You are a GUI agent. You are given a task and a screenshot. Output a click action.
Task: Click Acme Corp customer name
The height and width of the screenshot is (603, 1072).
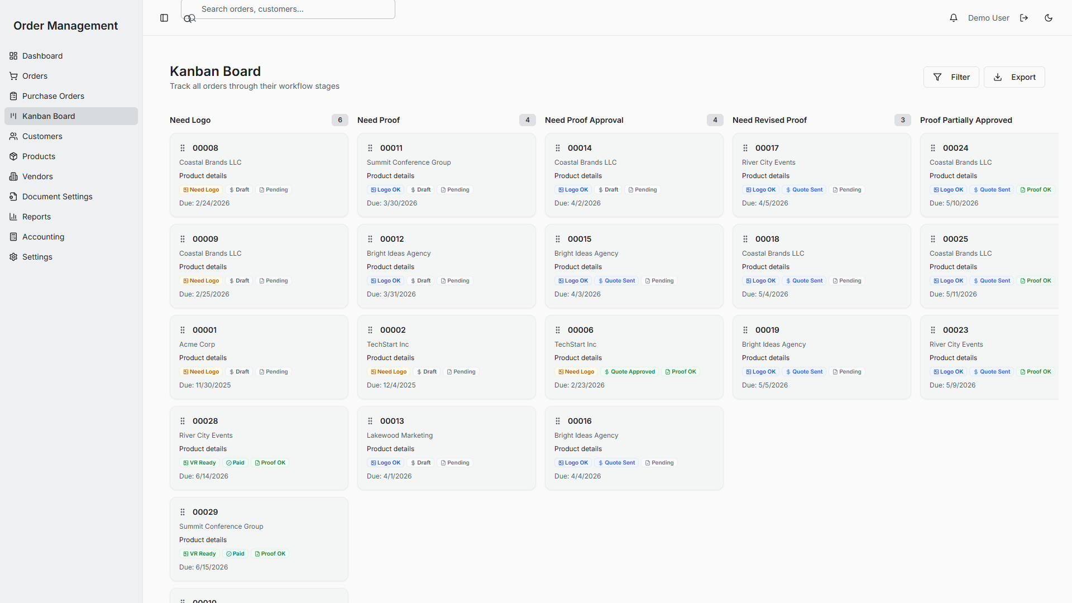[197, 344]
